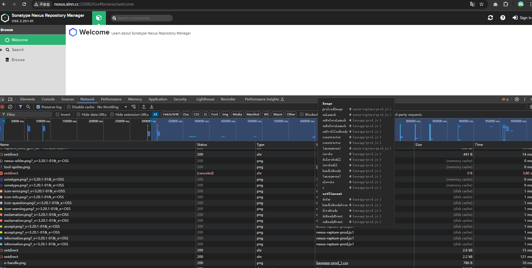This screenshot has width=532, height=268.
Task: Select the Welcome item in Browse sidebar
Action: coord(33,40)
